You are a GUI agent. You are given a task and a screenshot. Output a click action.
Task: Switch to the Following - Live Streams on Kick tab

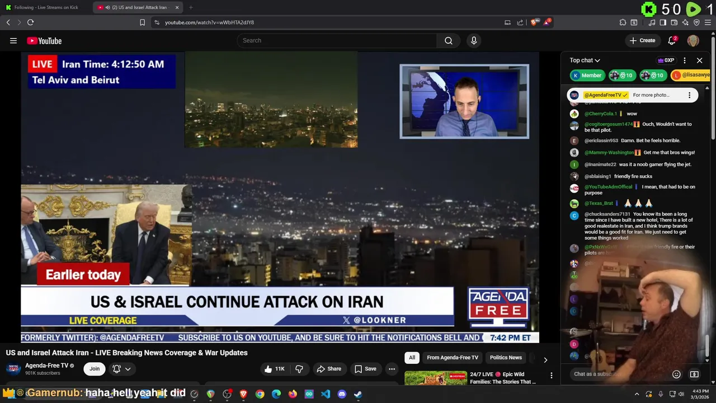coord(46,7)
